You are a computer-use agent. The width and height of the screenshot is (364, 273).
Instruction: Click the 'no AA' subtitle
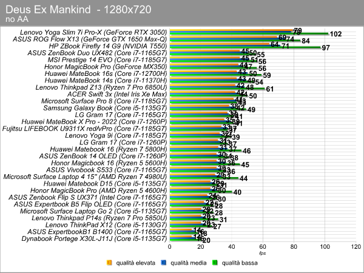coord(17,19)
